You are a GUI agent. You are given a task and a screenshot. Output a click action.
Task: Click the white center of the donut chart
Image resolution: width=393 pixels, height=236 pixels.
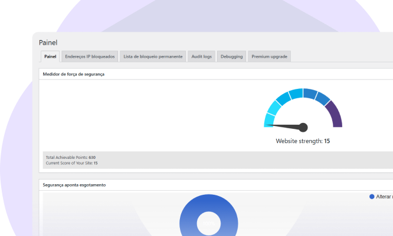[x=209, y=224]
